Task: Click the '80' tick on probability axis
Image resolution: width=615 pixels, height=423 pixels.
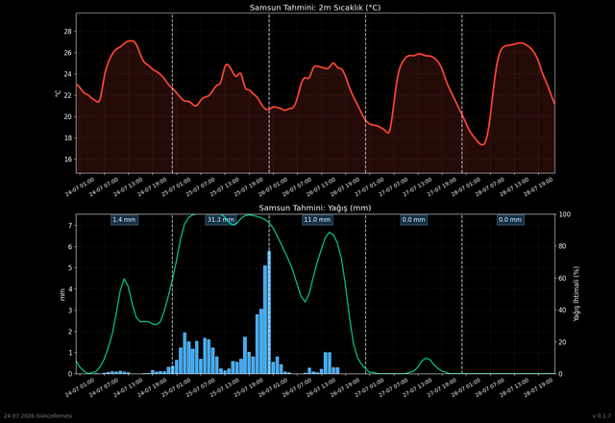Action: (563, 246)
